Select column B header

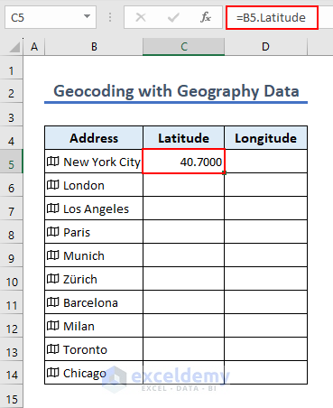click(x=94, y=47)
